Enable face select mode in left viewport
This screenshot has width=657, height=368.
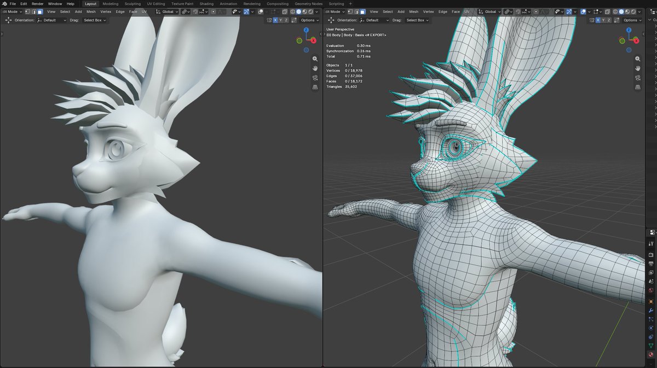click(x=40, y=11)
